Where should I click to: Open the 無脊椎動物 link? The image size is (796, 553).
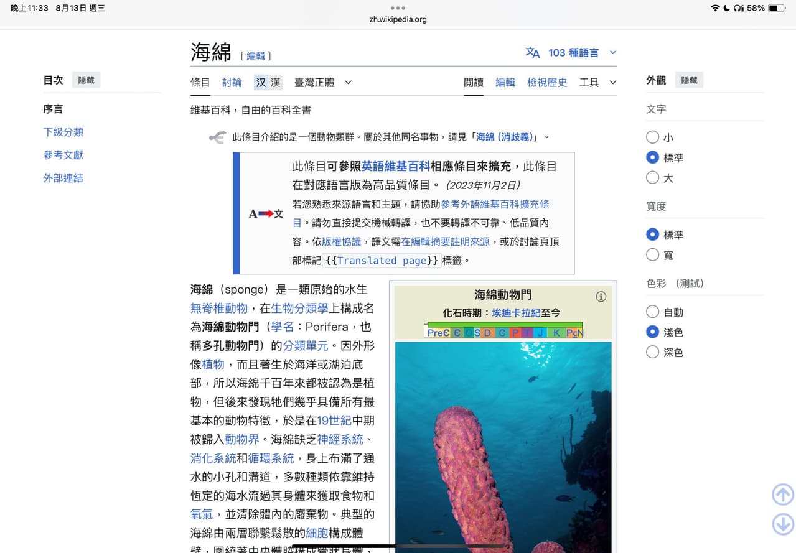[219, 308]
